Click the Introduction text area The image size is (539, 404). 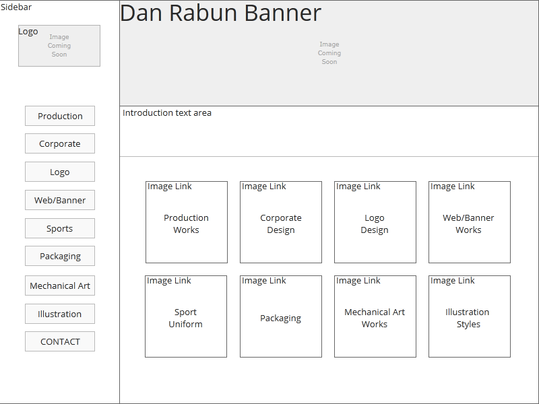329,131
